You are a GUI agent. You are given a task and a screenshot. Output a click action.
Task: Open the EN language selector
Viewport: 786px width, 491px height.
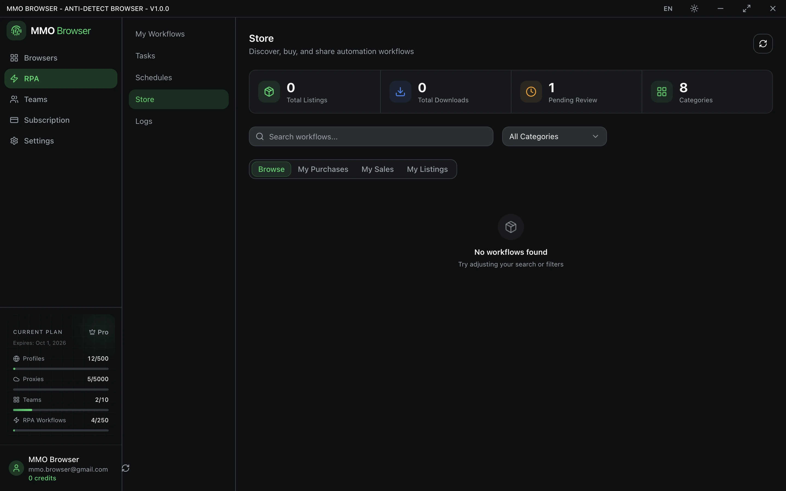click(x=668, y=9)
